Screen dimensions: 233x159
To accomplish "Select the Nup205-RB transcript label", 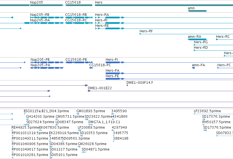I will point(40,15).
